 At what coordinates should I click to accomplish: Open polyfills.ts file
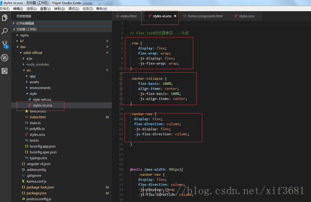pyautogui.click(x=62, y=129)
